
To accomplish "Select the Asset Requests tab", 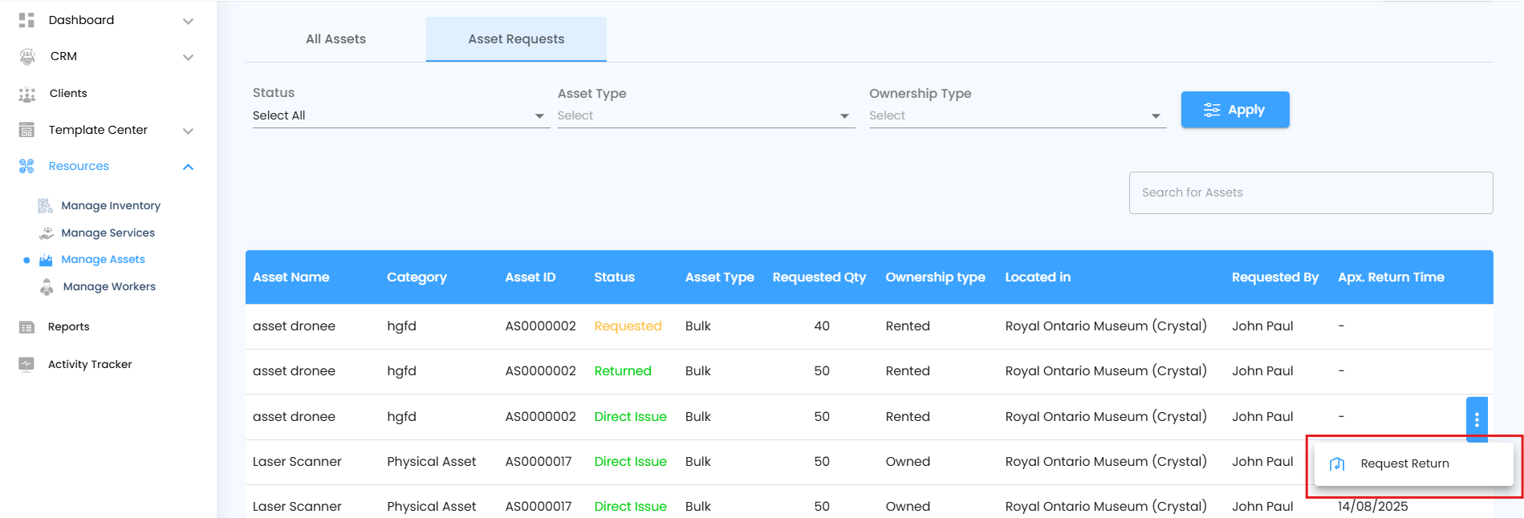I will (x=516, y=39).
